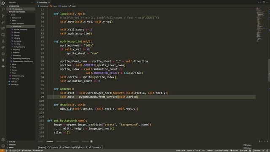Collapse the assets folder

pyautogui.click(x=21, y=15)
